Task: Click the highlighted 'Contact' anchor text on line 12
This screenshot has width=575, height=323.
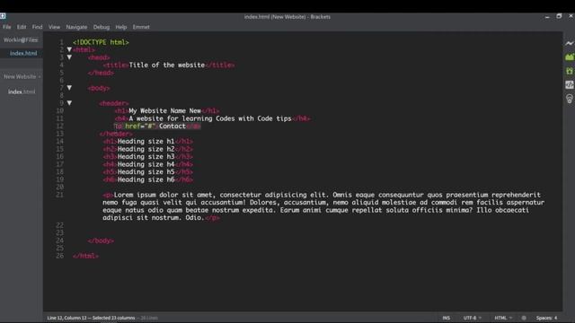Action: coord(172,126)
